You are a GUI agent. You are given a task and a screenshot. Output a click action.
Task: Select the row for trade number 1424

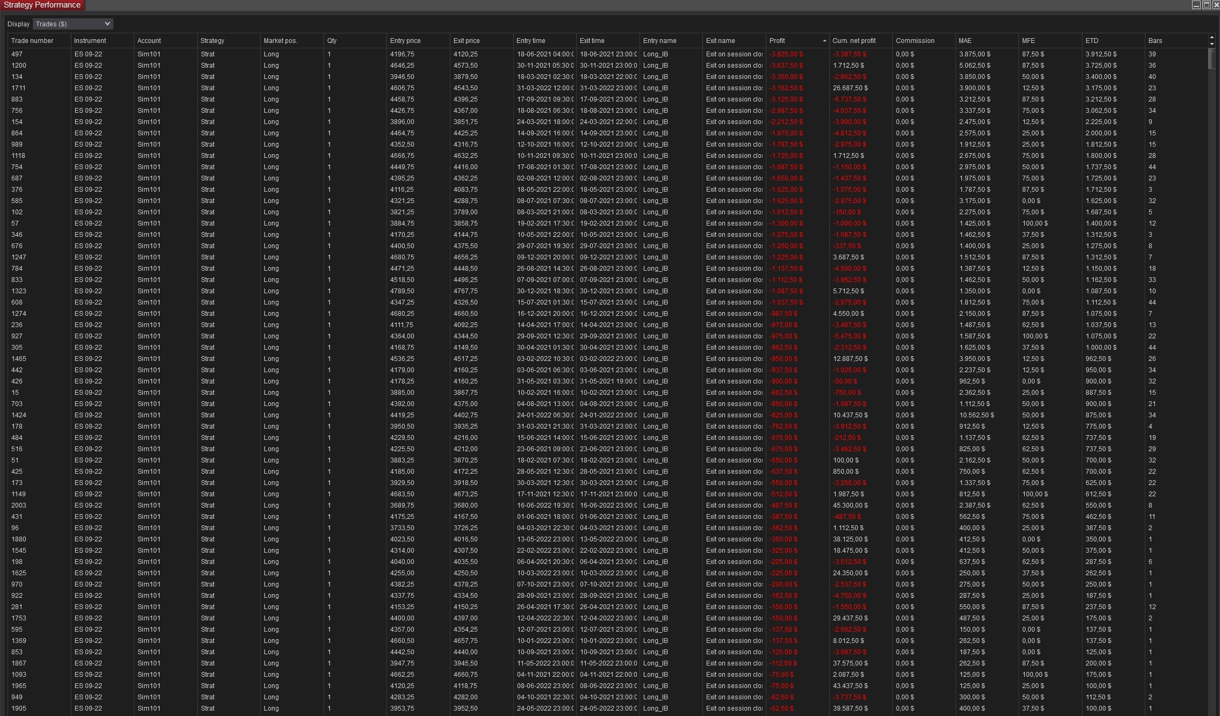click(19, 415)
